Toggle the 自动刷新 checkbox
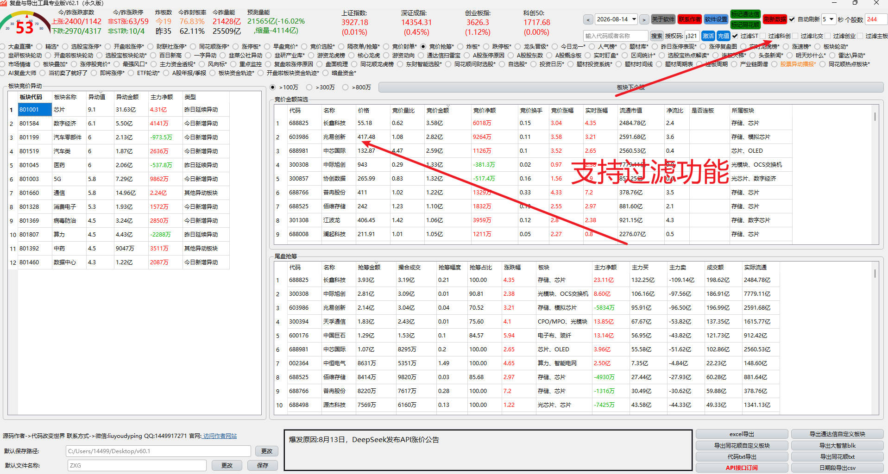This screenshot has width=888, height=474. [792, 19]
